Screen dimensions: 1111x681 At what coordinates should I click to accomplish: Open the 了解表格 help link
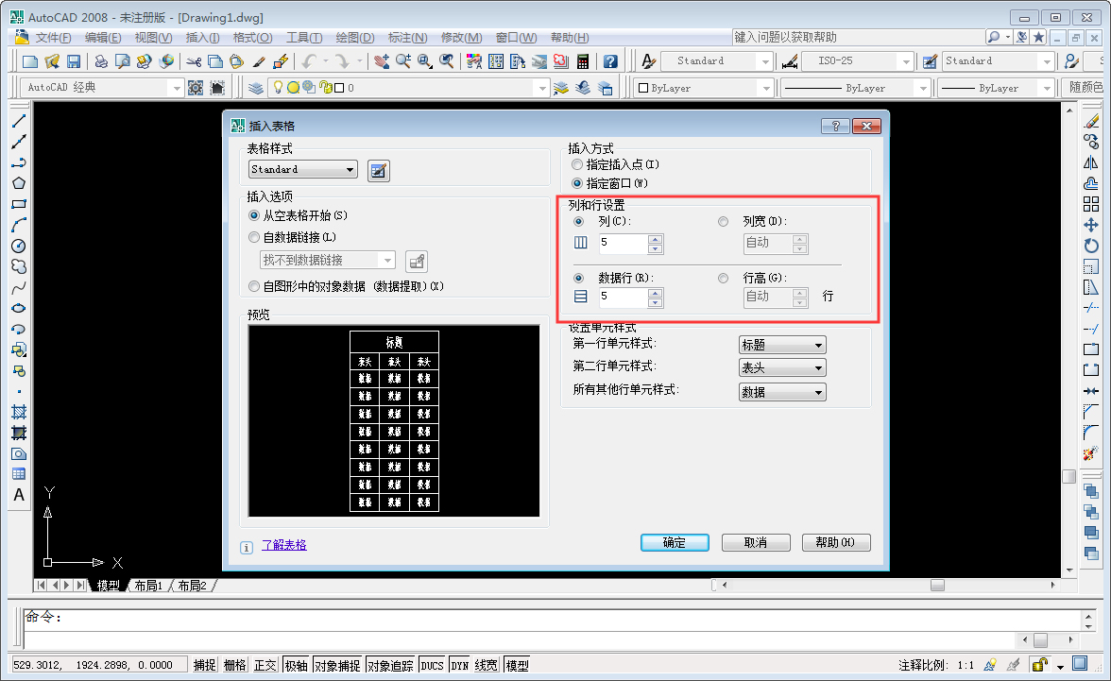coord(284,545)
